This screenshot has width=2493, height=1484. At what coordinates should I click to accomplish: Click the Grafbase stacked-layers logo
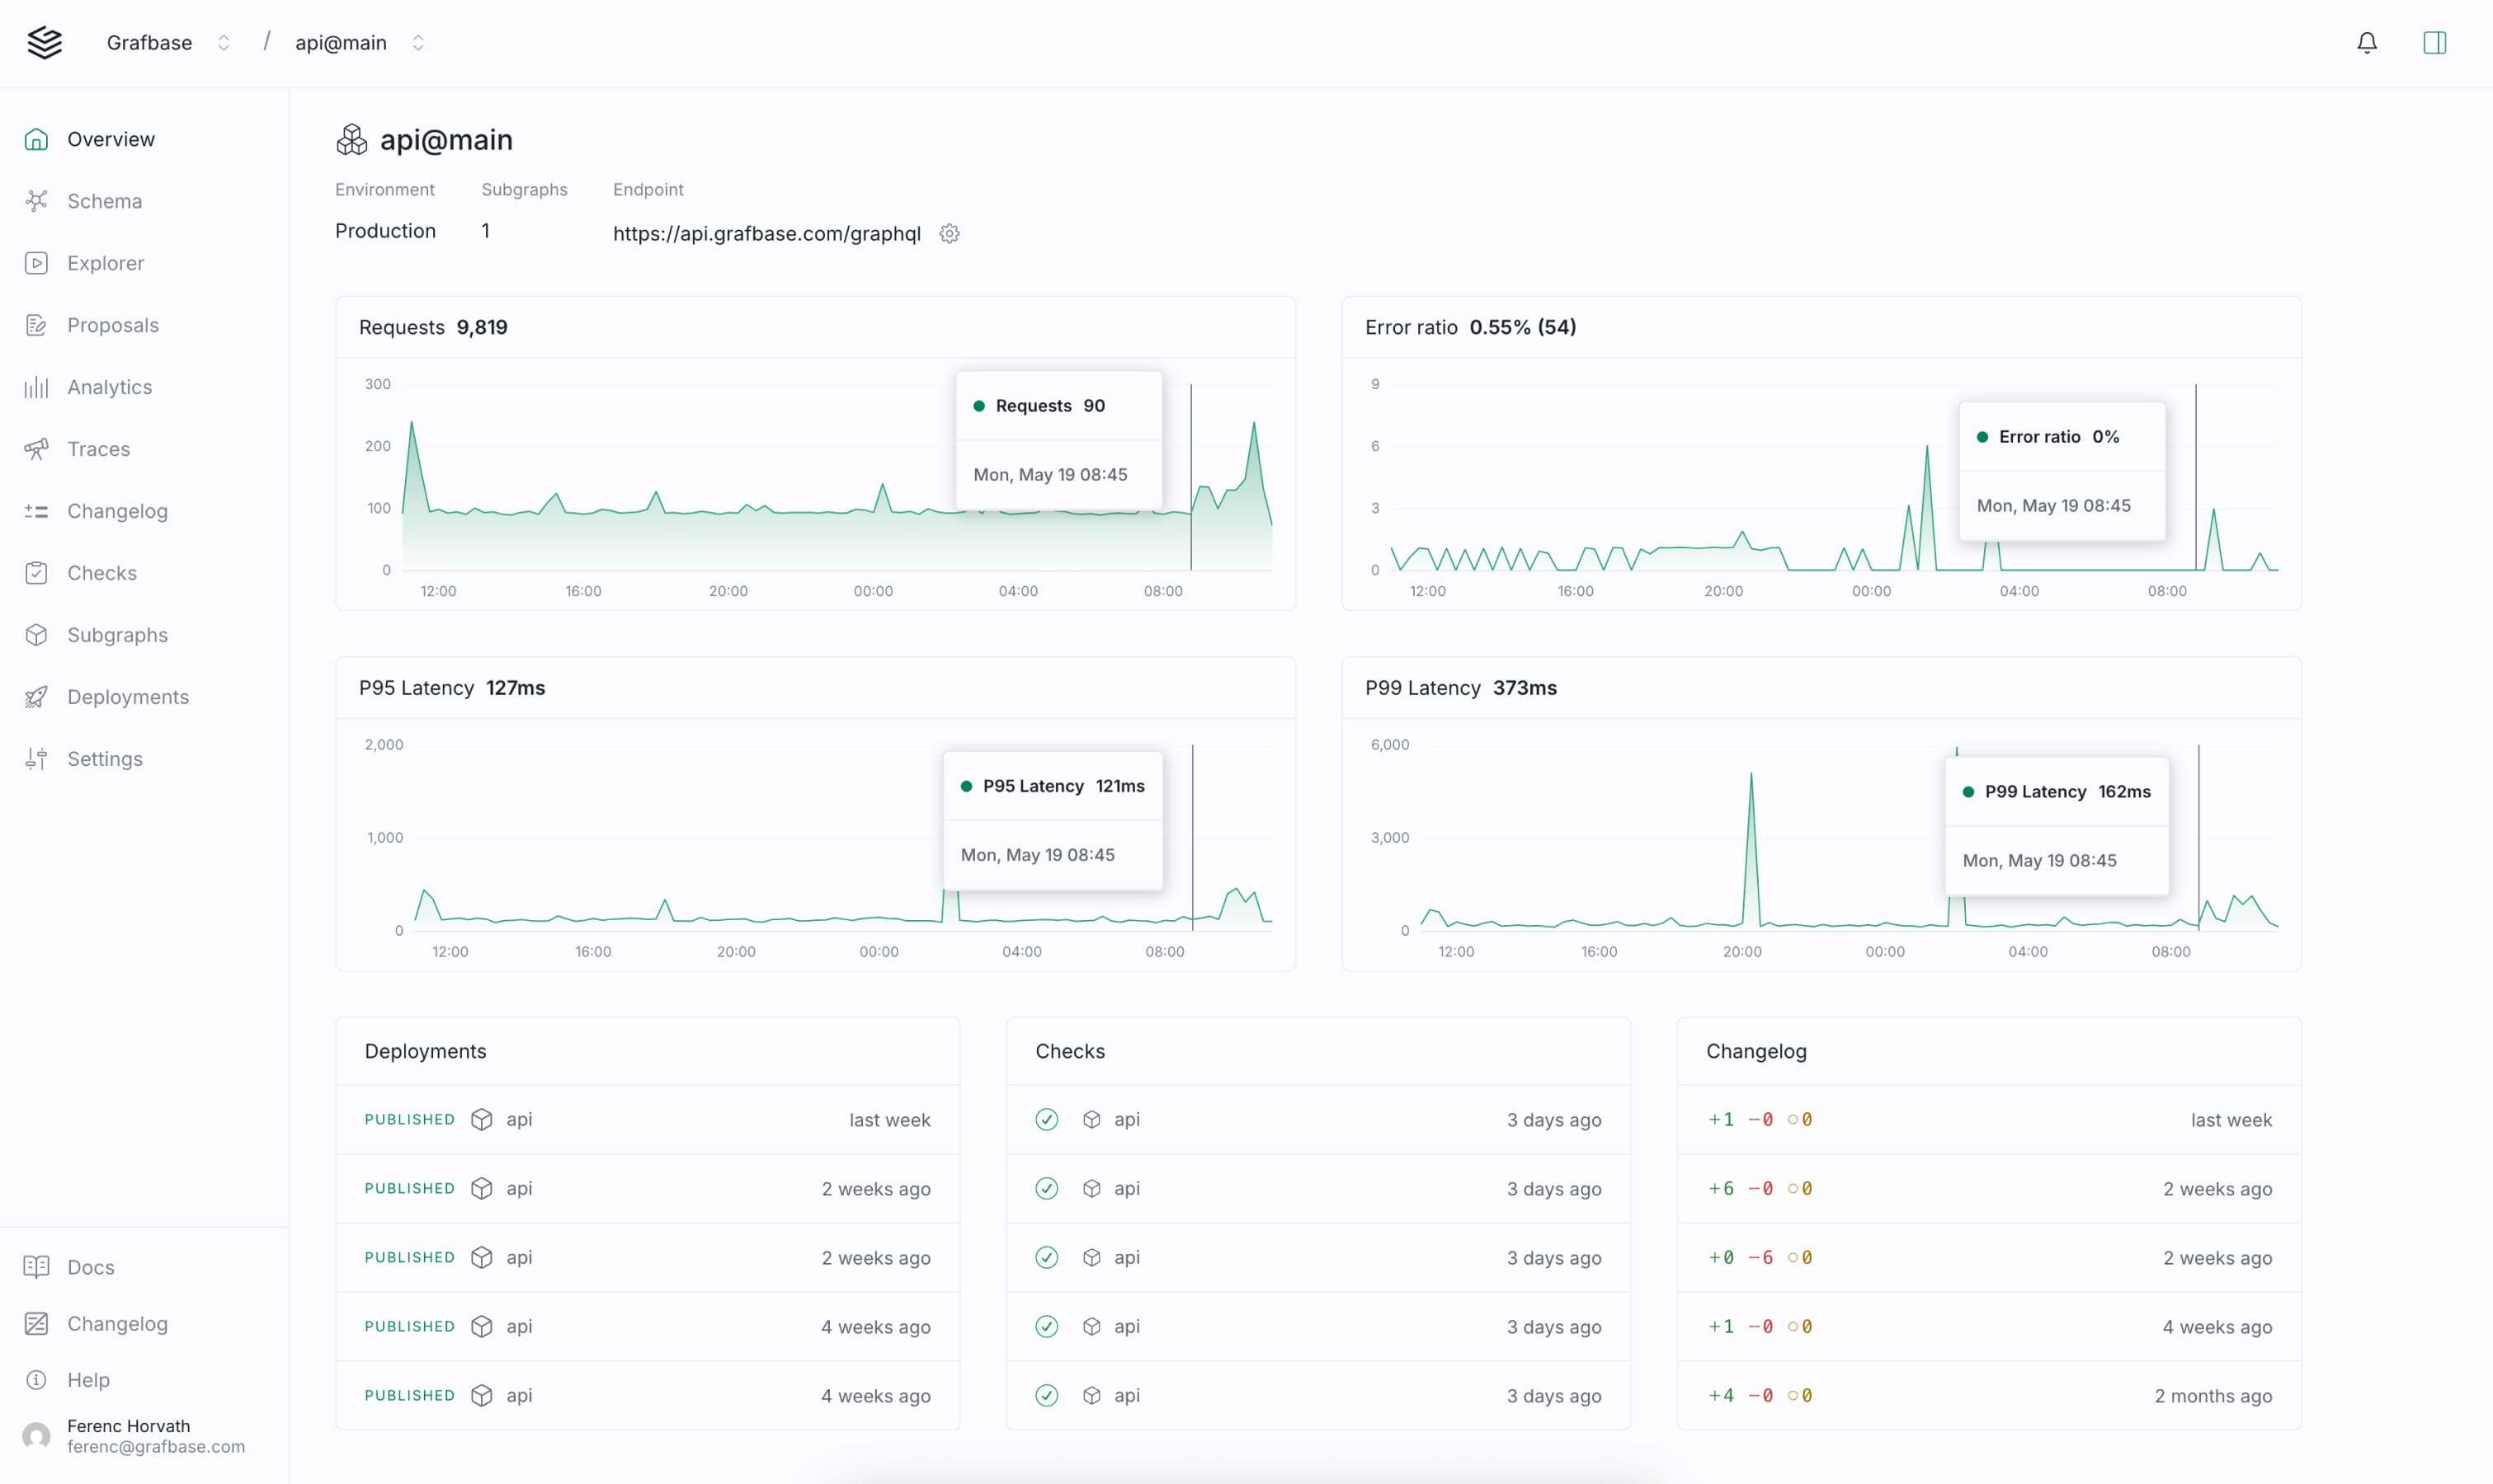point(45,42)
